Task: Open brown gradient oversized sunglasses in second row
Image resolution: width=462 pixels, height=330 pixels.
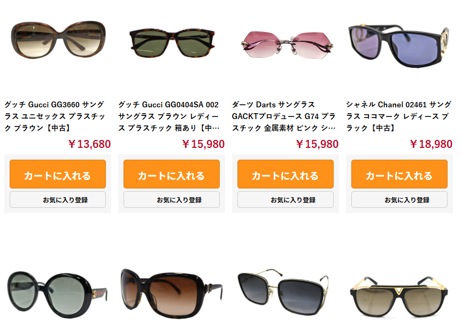Action: 172,293
